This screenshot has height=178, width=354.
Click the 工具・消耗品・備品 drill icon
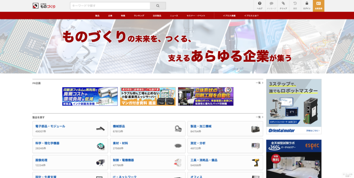[255, 163]
